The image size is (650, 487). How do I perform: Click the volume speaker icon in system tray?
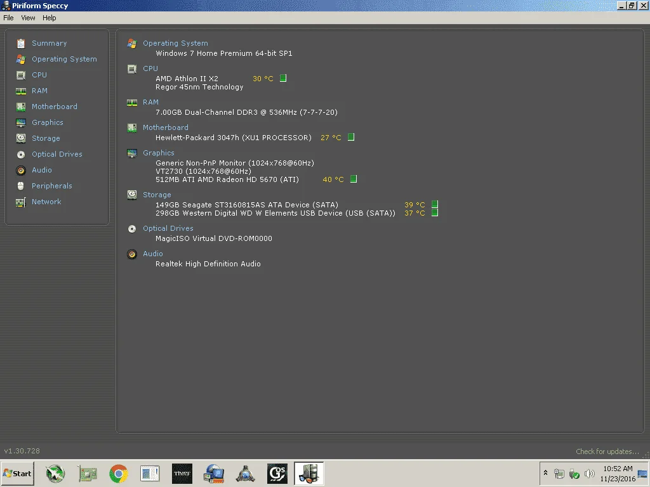click(589, 473)
